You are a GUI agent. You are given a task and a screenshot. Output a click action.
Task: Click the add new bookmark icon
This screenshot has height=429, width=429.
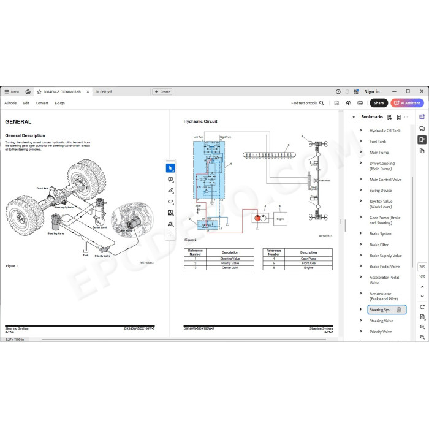pos(398,117)
